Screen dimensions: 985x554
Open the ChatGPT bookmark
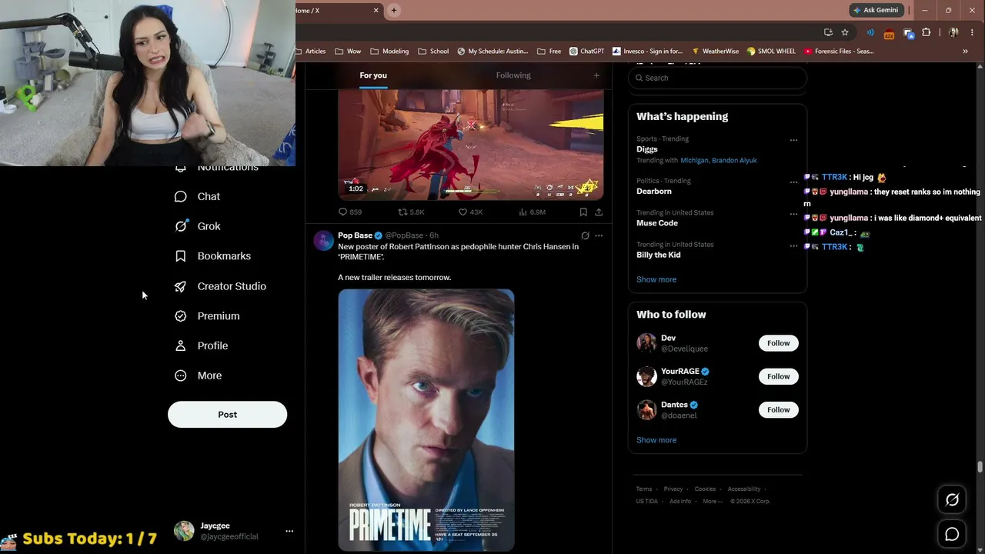(x=587, y=52)
